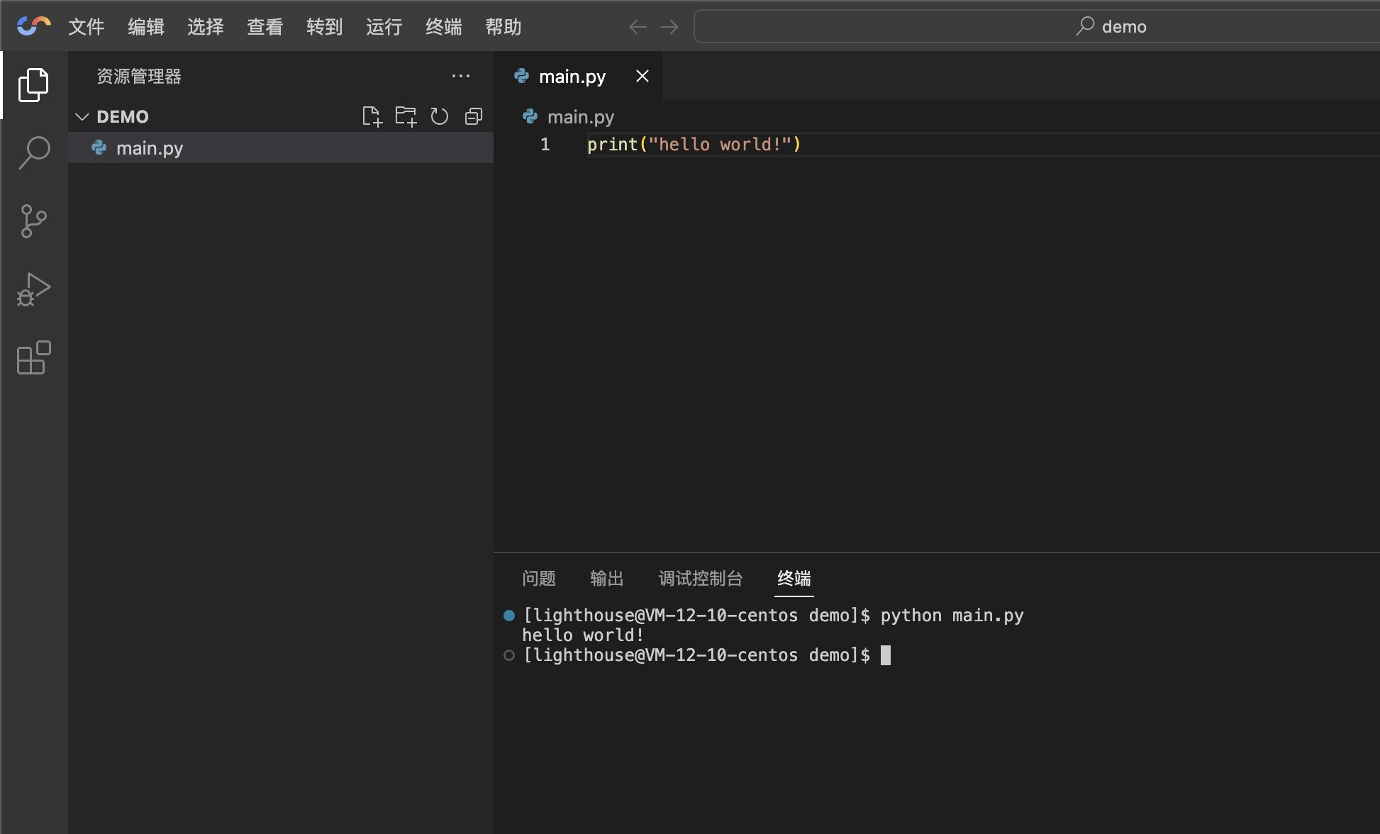Viewport: 1380px width, 834px height.
Task: Open explorer more actions ellipsis menu
Action: pyautogui.click(x=461, y=76)
